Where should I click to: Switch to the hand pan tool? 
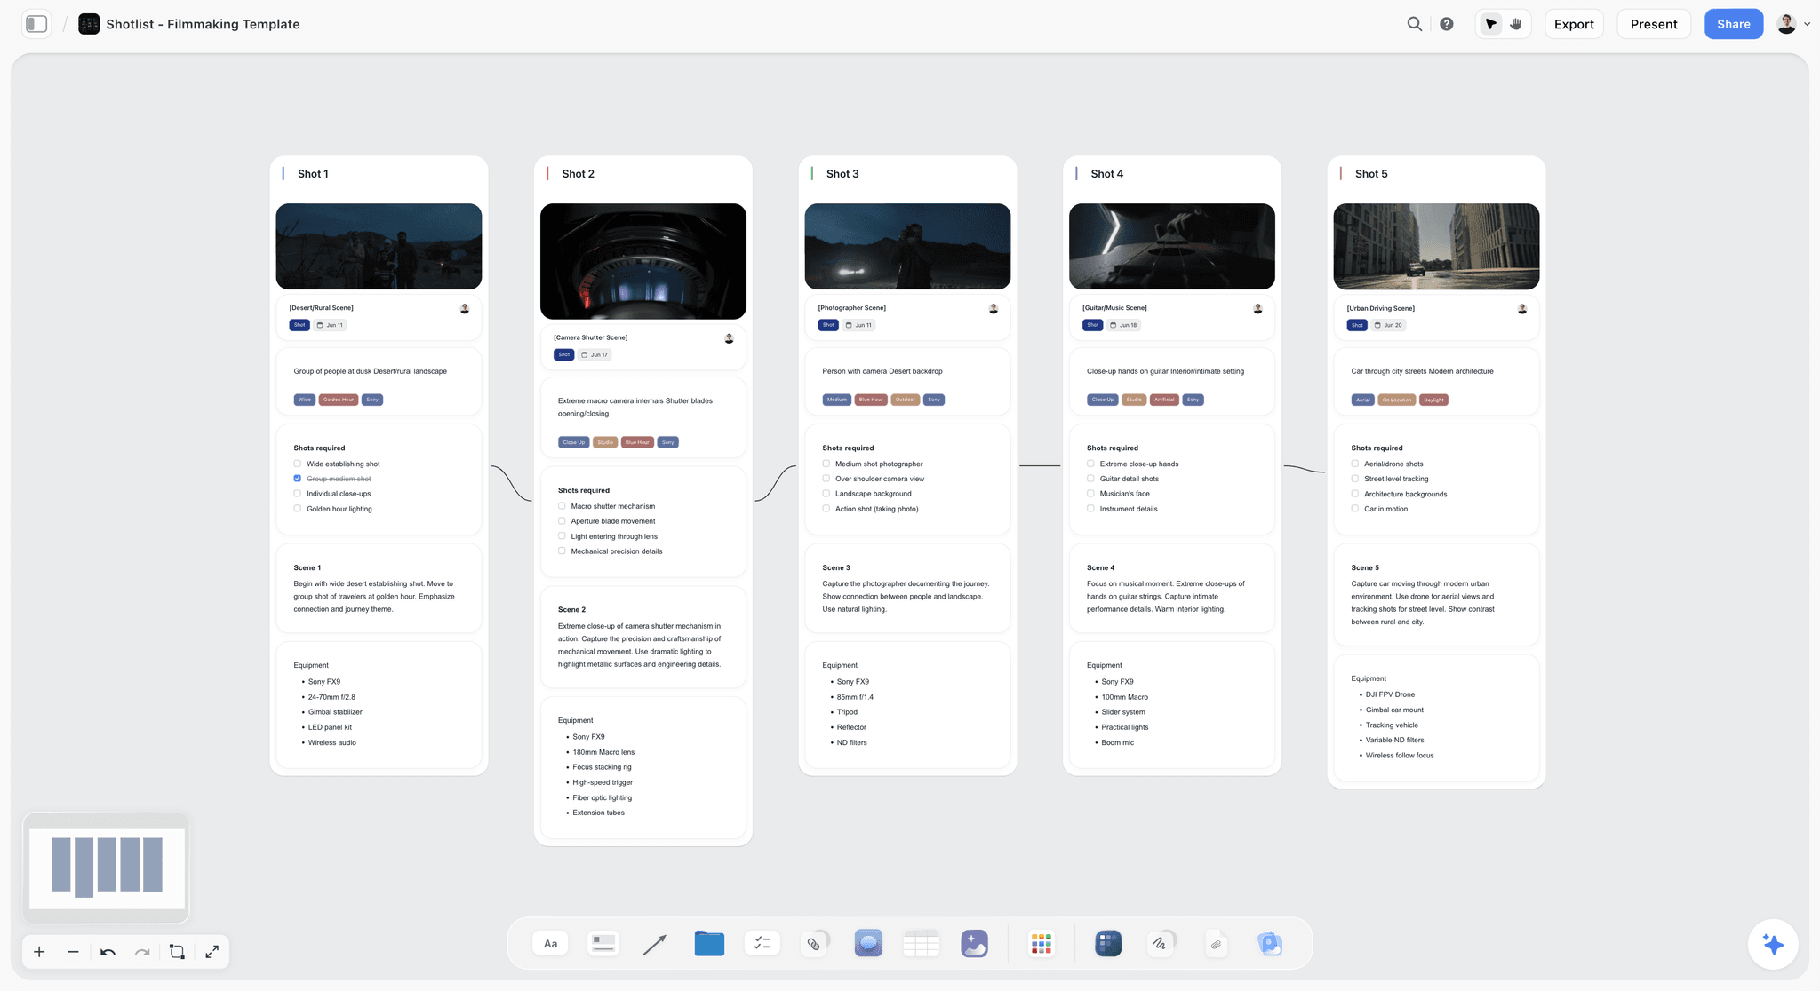(1516, 24)
